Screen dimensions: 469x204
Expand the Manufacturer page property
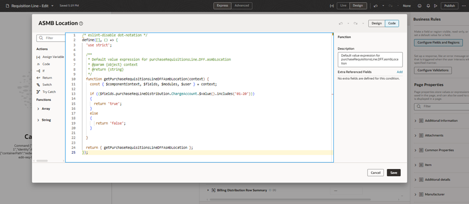pos(416,194)
